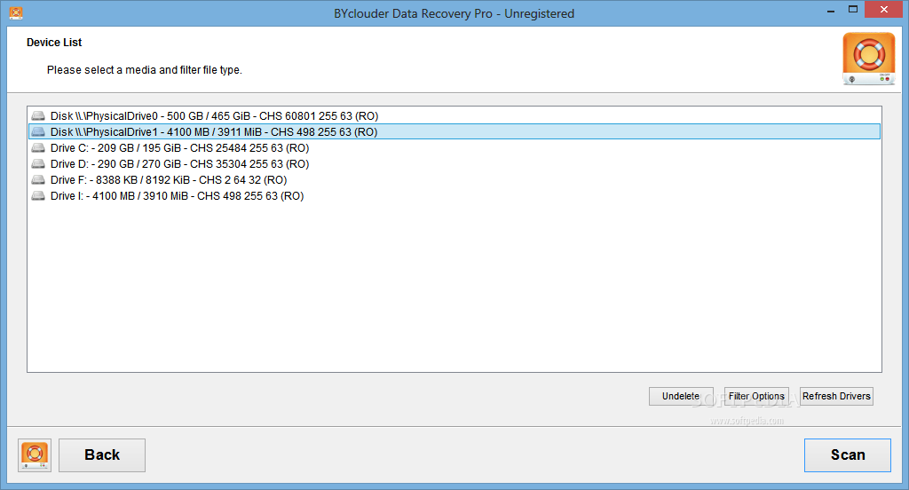This screenshot has height=490, width=909.
Task: Click the Undelete button
Action: (x=681, y=396)
